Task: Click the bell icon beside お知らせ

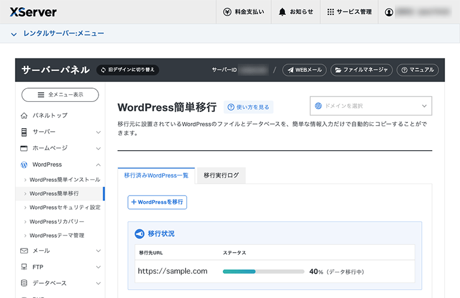Action: point(282,12)
